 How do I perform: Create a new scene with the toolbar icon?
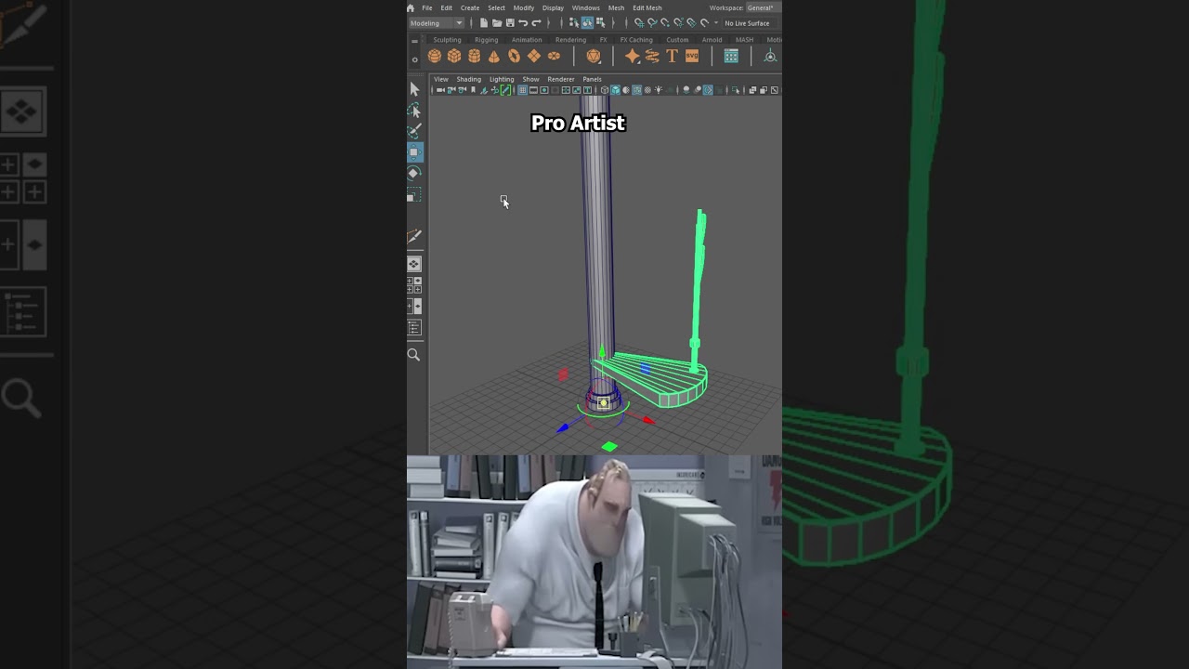pyautogui.click(x=484, y=23)
